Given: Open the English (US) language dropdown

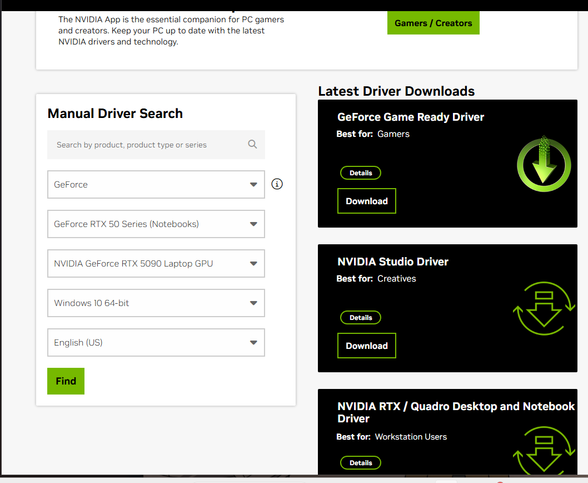Looking at the screenshot, I should [x=156, y=343].
